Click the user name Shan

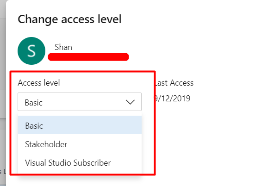[63, 47]
